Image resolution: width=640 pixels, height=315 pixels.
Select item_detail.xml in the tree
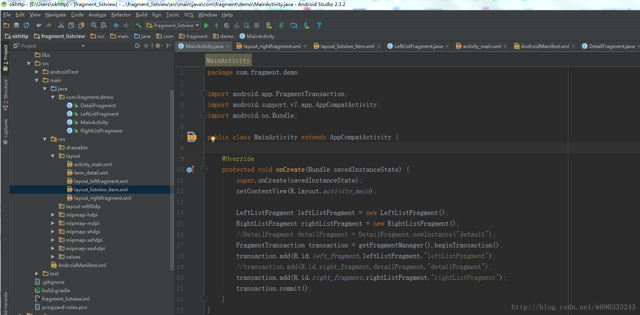pos(91,173)
